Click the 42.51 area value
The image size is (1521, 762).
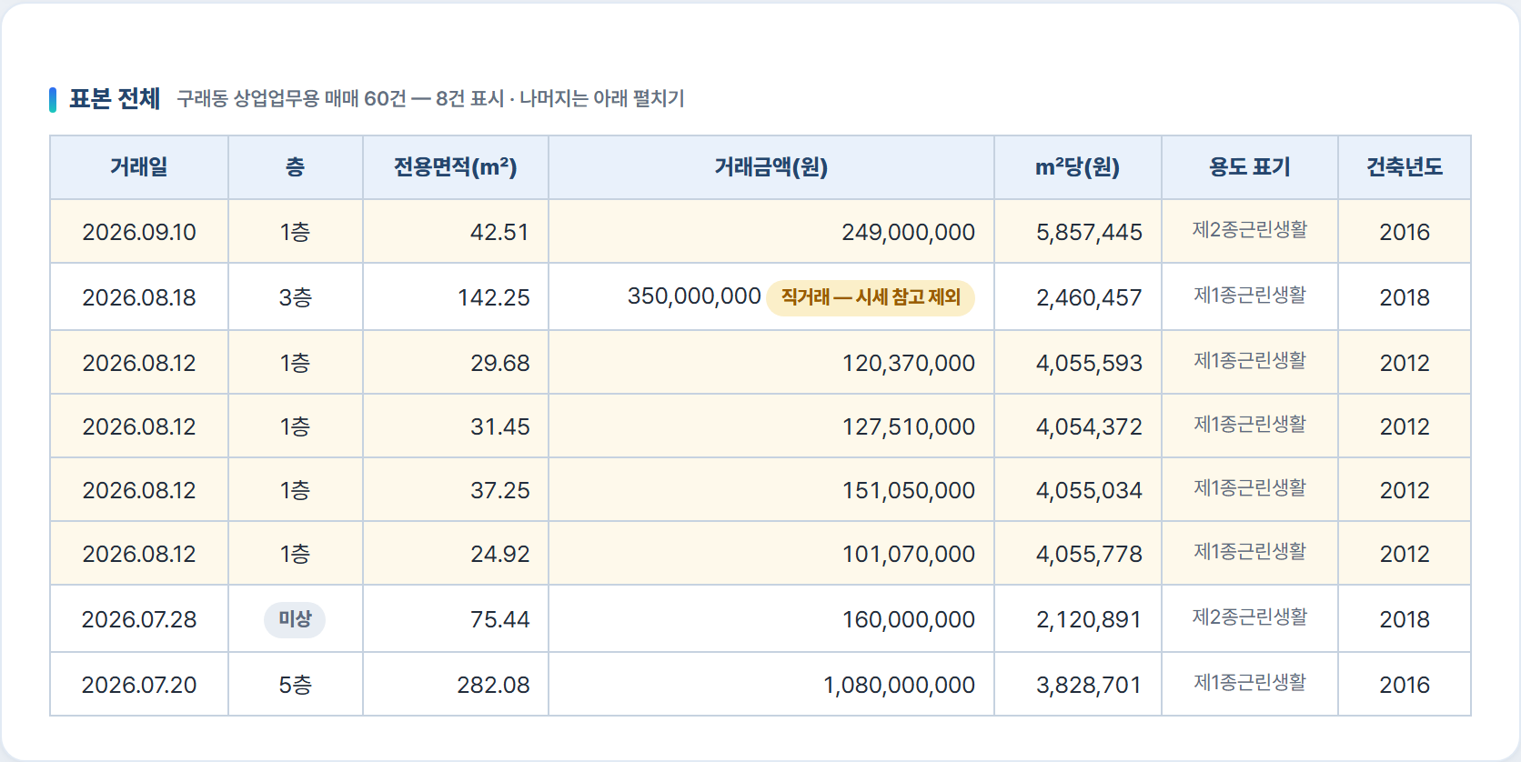[x=499, y=232]
